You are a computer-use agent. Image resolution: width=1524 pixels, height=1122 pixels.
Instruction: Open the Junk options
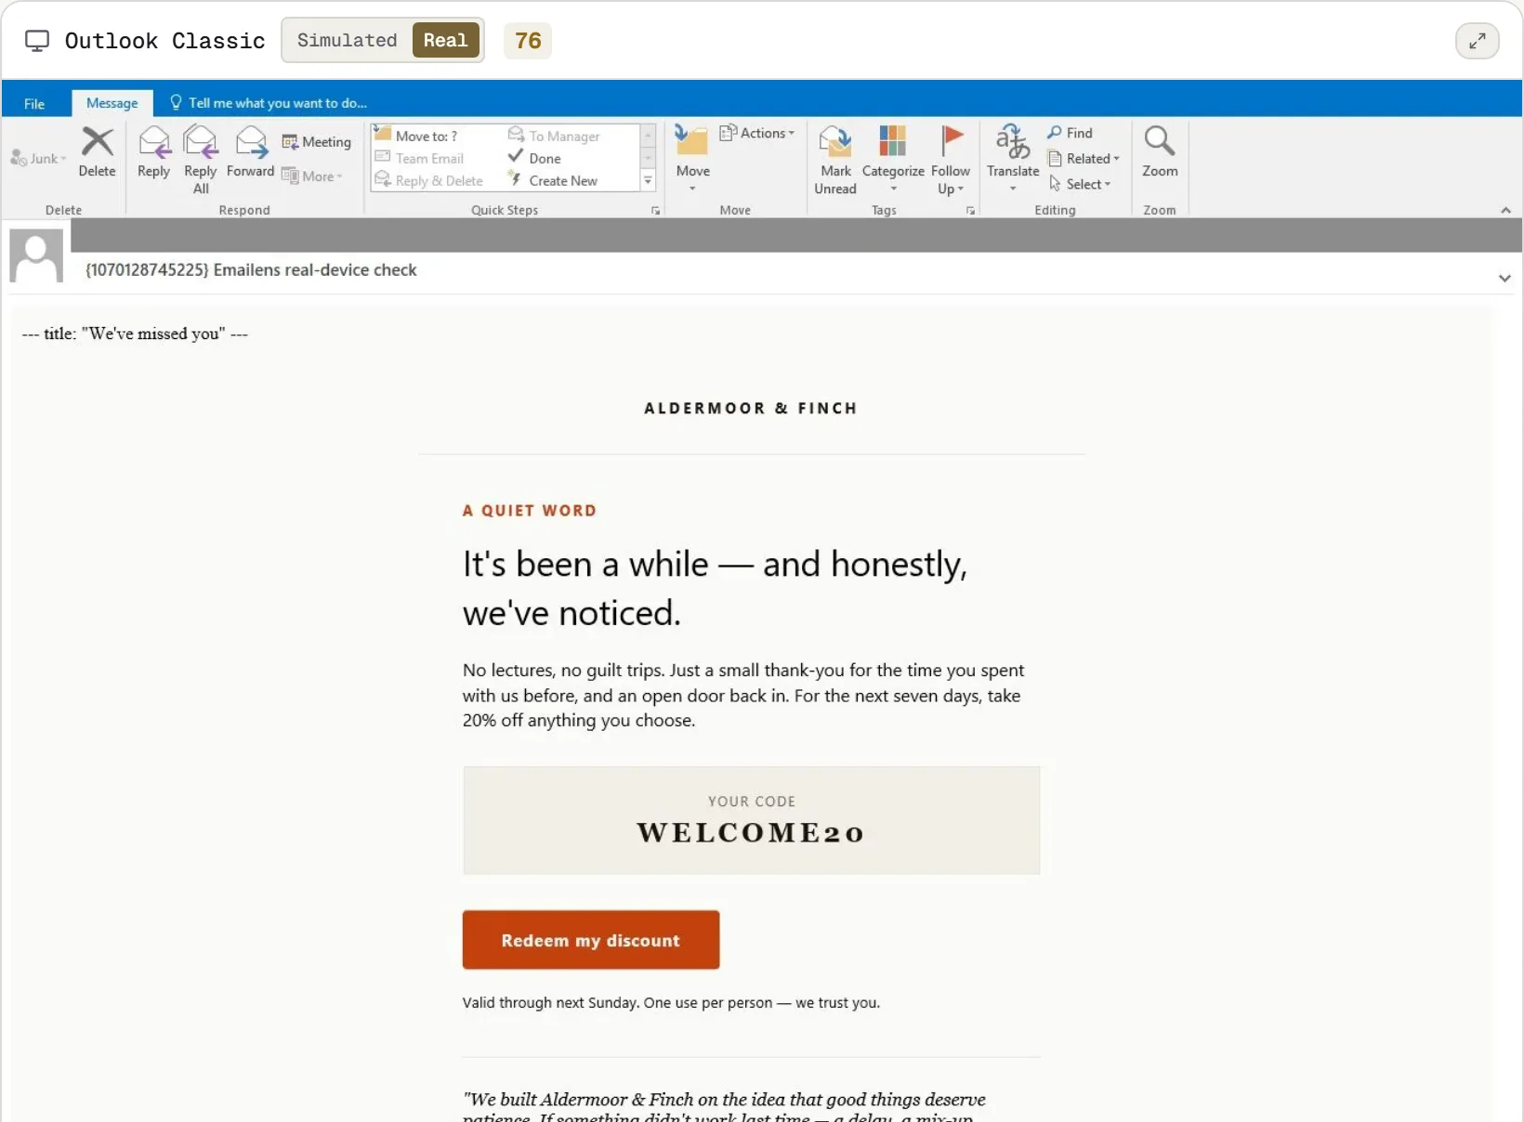tap(38, 159)
